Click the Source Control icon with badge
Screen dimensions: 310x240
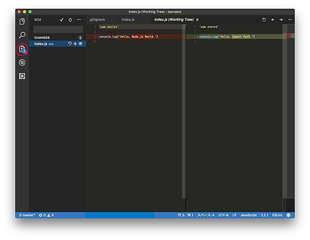[x=22, y=49]
